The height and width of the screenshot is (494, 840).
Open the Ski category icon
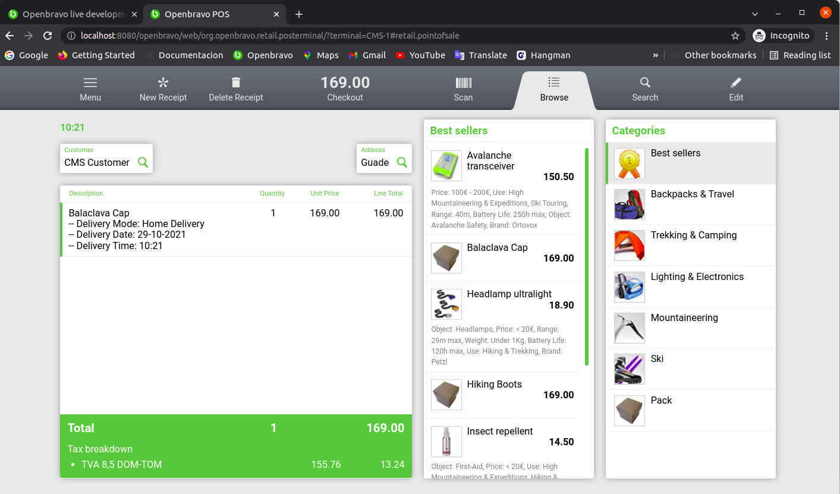[x=630, y=369]
